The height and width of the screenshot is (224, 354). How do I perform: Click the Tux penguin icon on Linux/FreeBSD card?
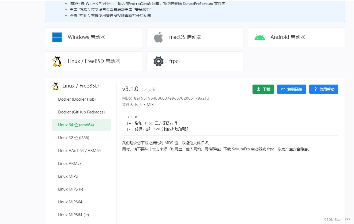[57, 61]
